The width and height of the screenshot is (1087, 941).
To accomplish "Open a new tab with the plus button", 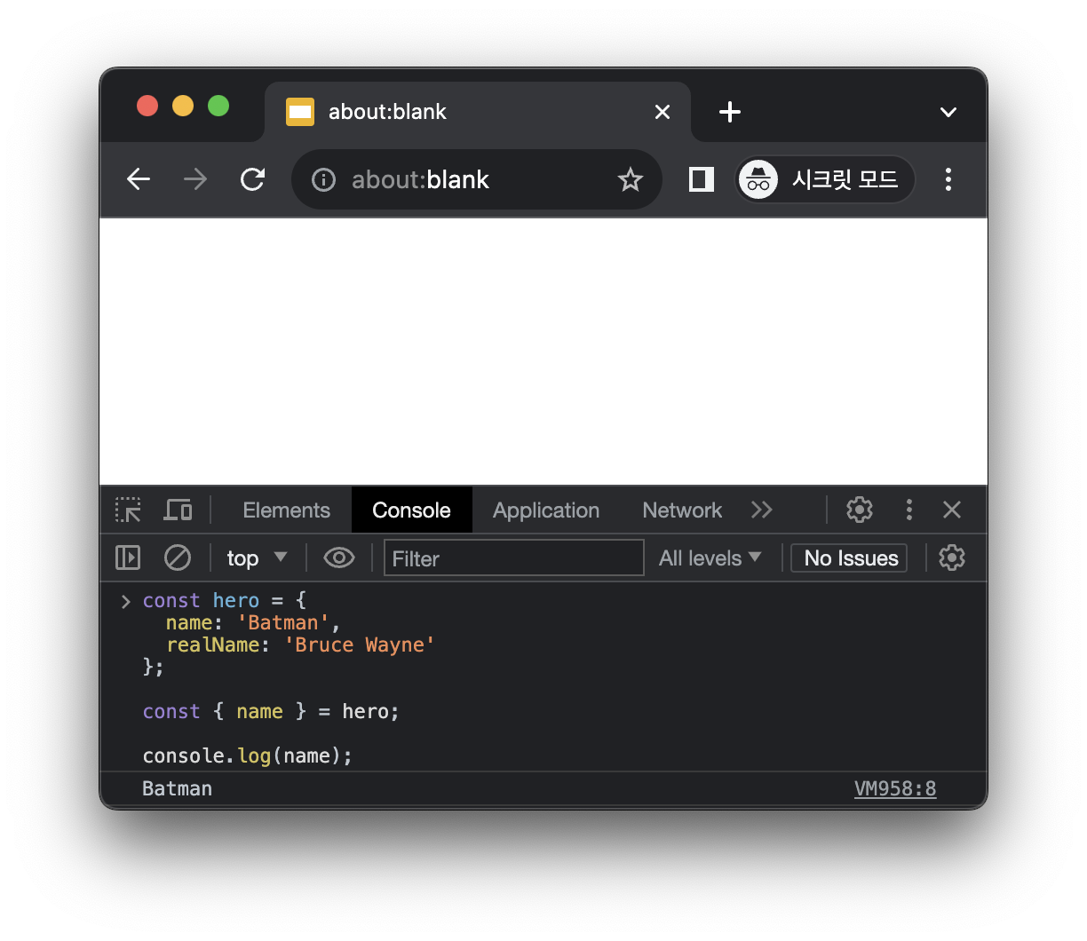I will (x=730, y=112).
